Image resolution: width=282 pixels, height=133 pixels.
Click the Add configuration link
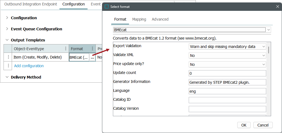[29, 66]
